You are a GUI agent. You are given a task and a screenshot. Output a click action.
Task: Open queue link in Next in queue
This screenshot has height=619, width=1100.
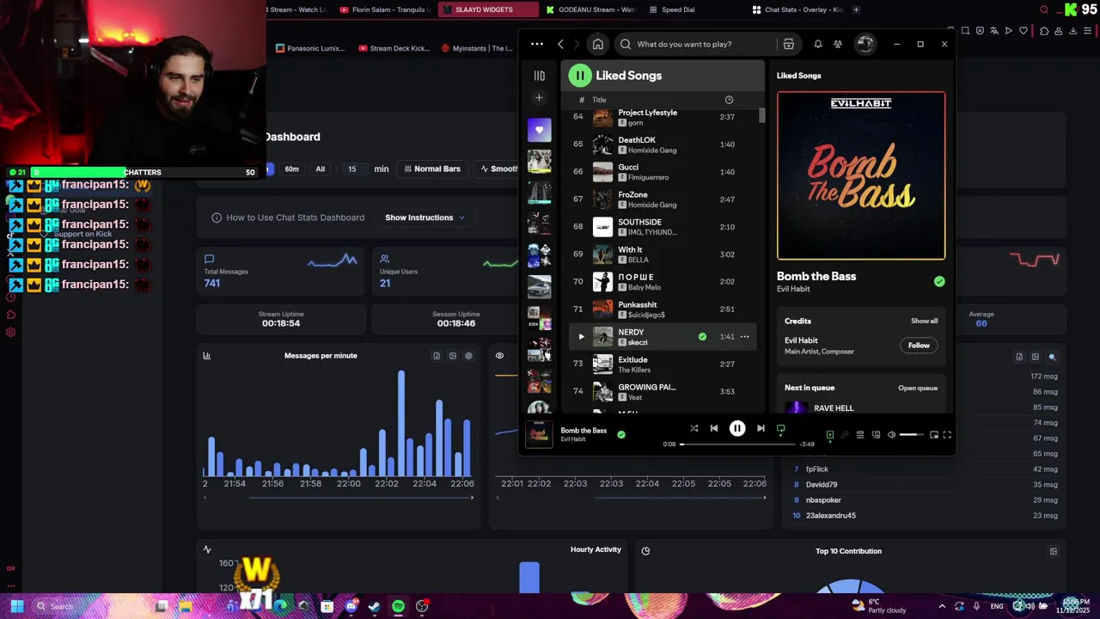click(x=918, y=388)
